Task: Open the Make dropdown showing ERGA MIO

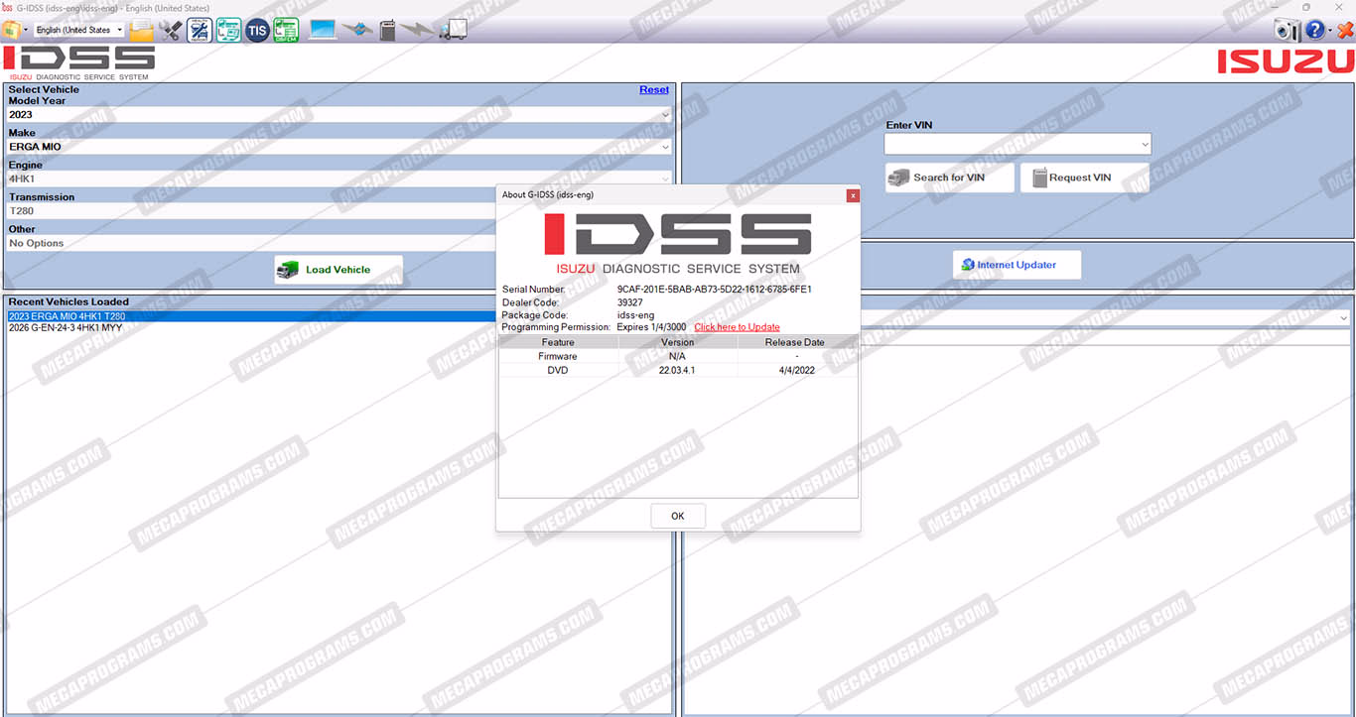Action: coord(339,147)
